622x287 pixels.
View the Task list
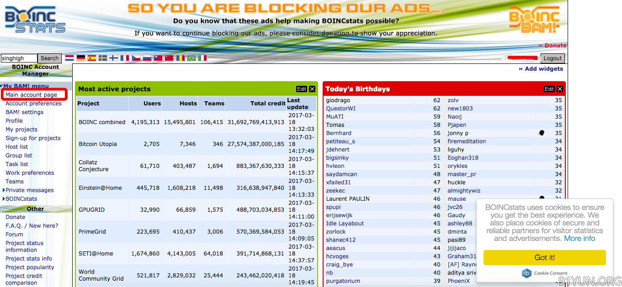pos(17,164)
